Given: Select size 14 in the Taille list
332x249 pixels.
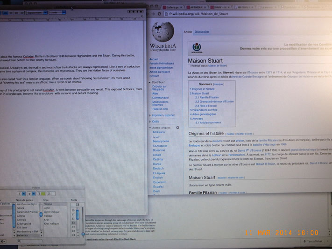Looking at the screenshot, I should coord(73,227).
